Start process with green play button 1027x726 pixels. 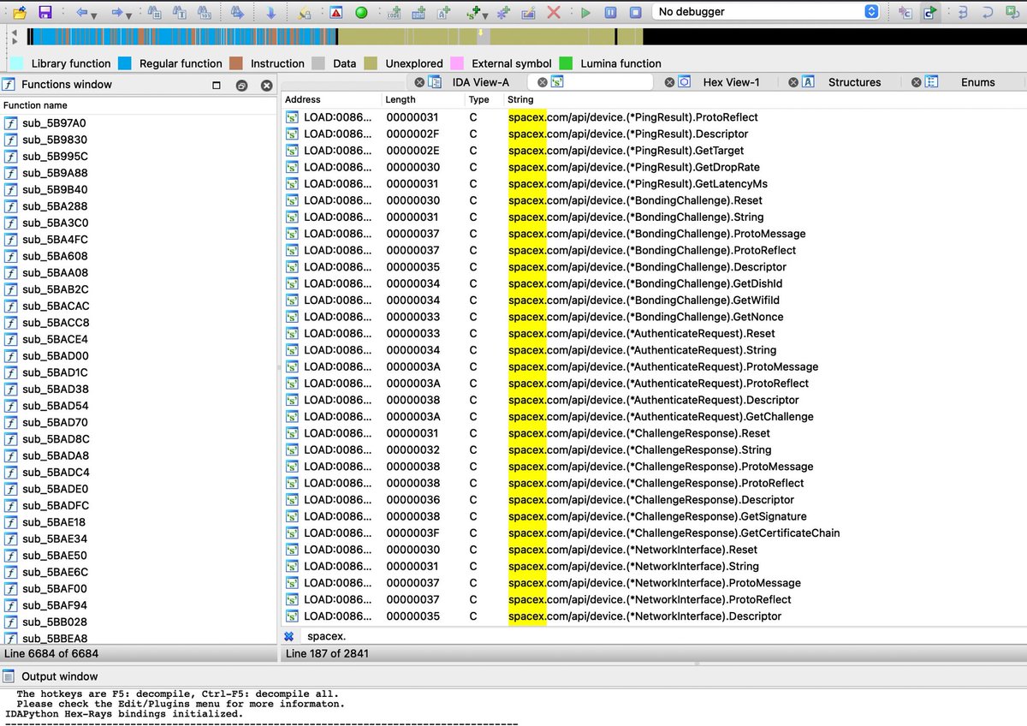pos(585,12)
